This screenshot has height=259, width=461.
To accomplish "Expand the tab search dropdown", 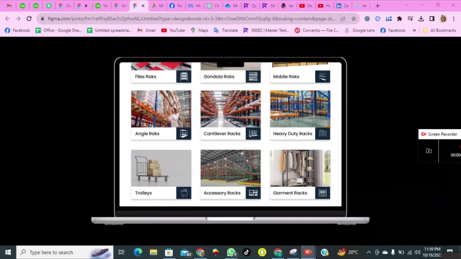I will 407,5.
